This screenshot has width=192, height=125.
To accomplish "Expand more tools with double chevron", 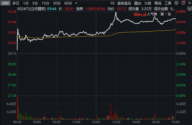I will (x=189, y=3).
